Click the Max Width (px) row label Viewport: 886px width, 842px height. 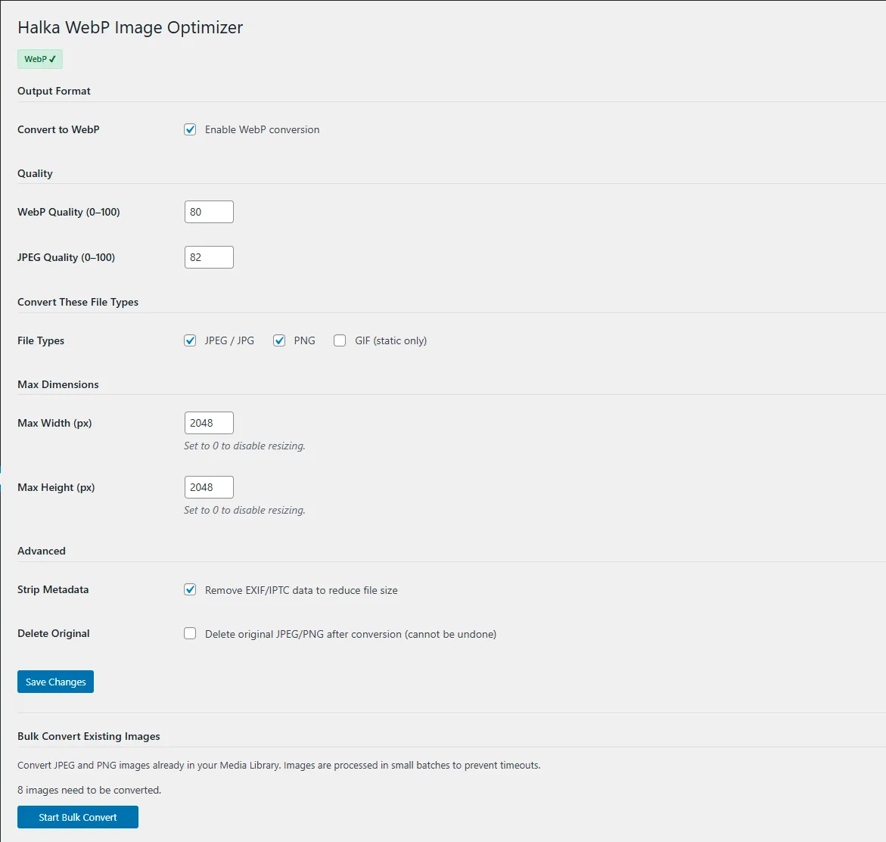[x=54, y=423]
